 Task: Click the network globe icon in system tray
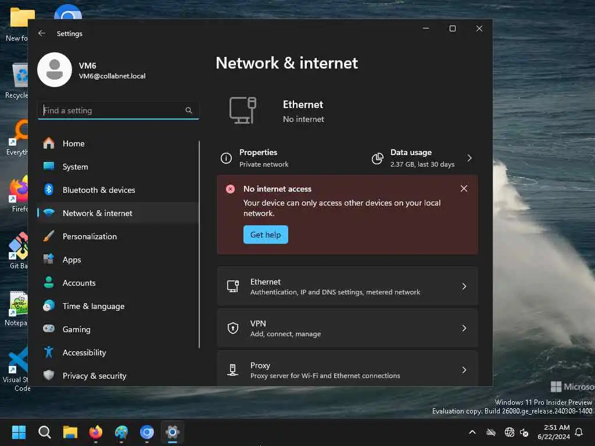coord(509,432)
